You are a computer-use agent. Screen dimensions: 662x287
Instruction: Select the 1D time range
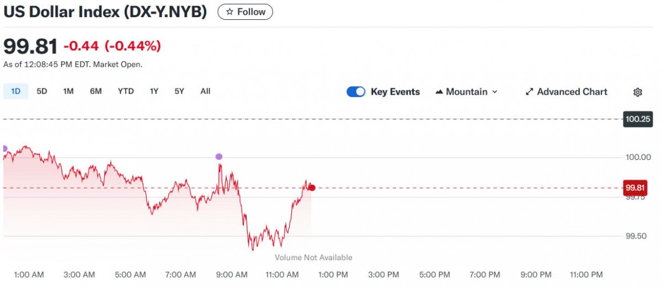coord(15,91)
